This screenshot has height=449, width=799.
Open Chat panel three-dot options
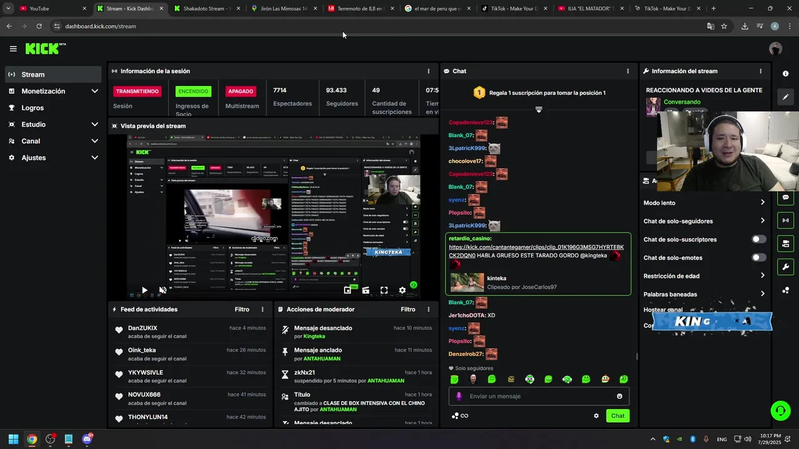click(628, 71)
